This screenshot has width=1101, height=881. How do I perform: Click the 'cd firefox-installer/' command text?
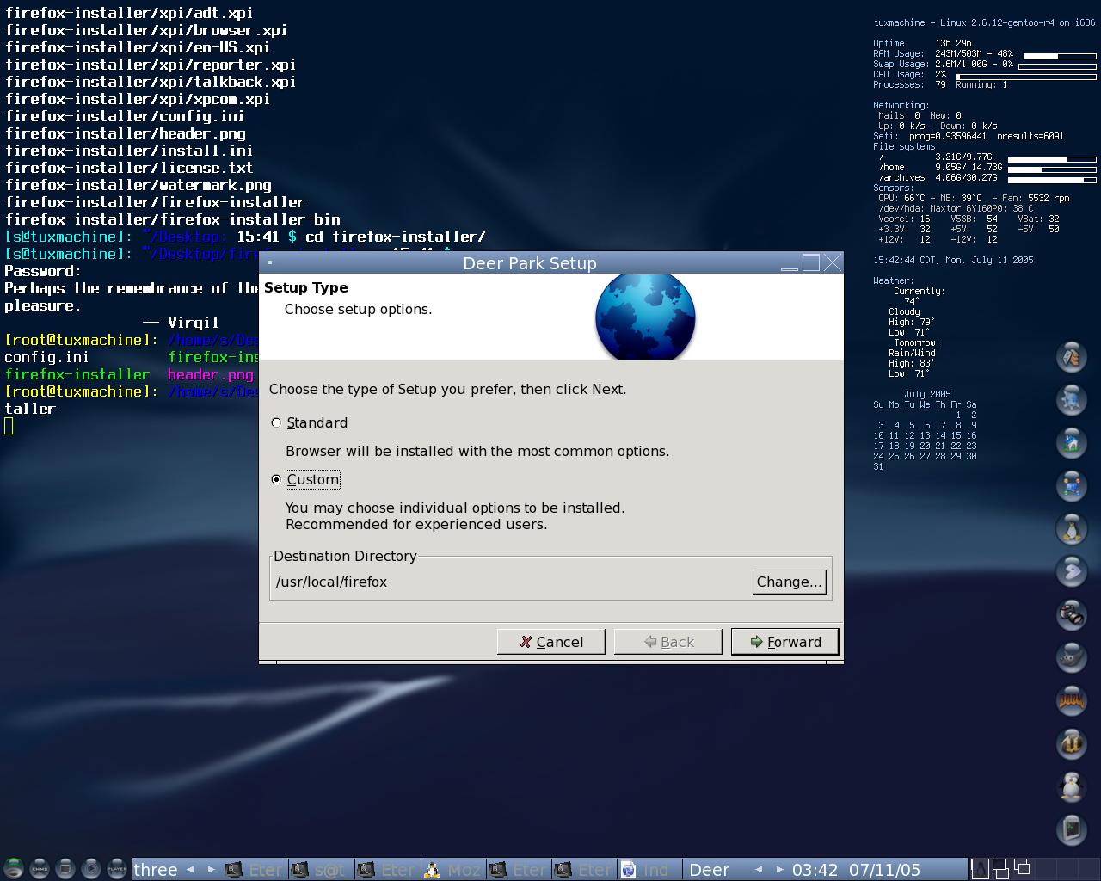pos(396,237)
